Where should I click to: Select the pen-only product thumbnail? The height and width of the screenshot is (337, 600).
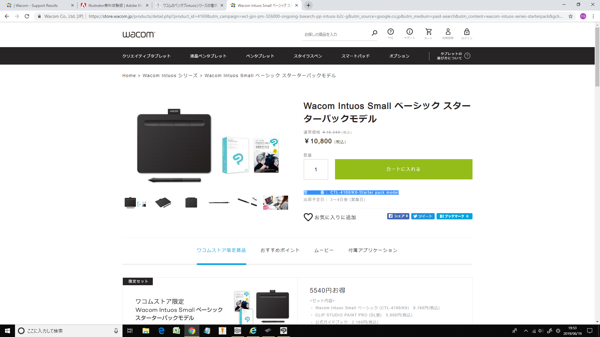[x=219, y=203]
